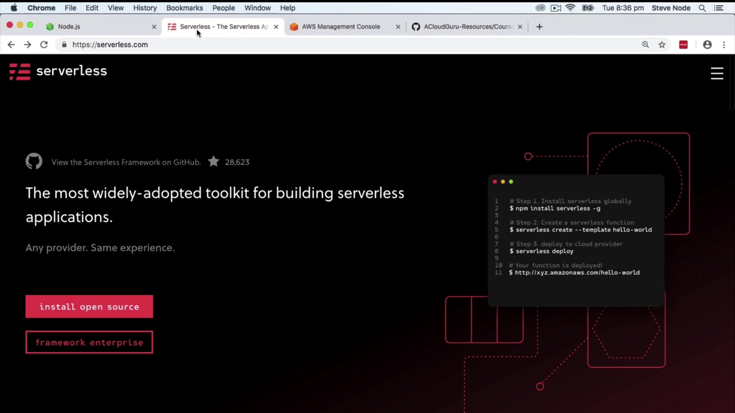Open a new browser tab
The height and width of the screenshot is (413, 735).
(x=539, y=26)
